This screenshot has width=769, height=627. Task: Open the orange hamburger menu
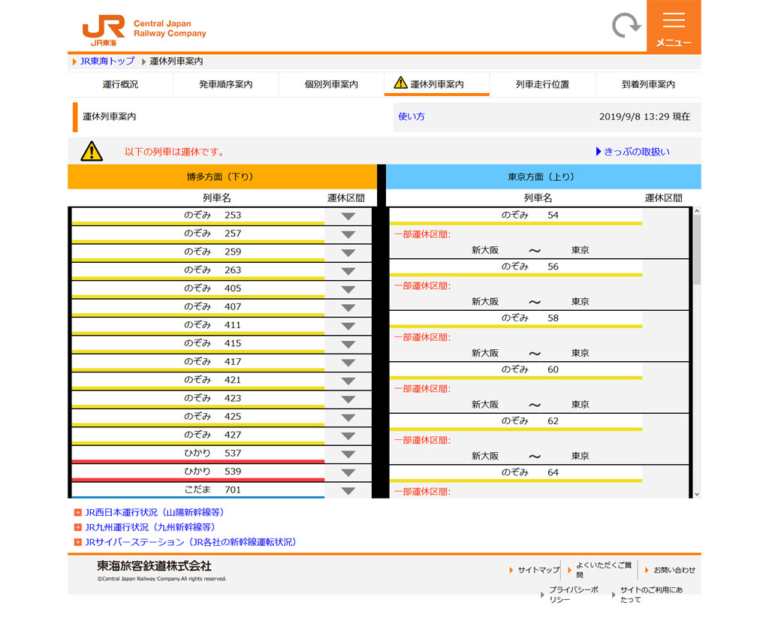674,27
